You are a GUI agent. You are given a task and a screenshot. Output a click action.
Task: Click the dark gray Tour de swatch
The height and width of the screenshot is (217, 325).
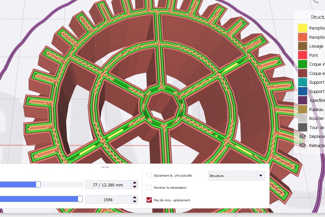302,127
